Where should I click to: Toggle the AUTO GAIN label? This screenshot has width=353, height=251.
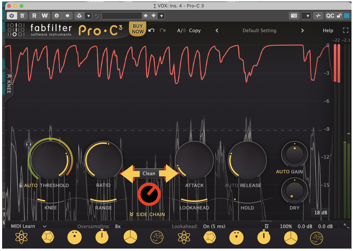[x=289, y=172]
